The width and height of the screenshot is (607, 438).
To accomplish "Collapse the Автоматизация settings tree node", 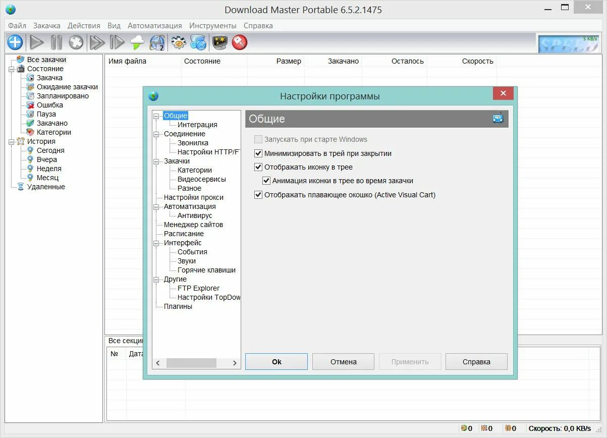I will [x=156, y=207].
